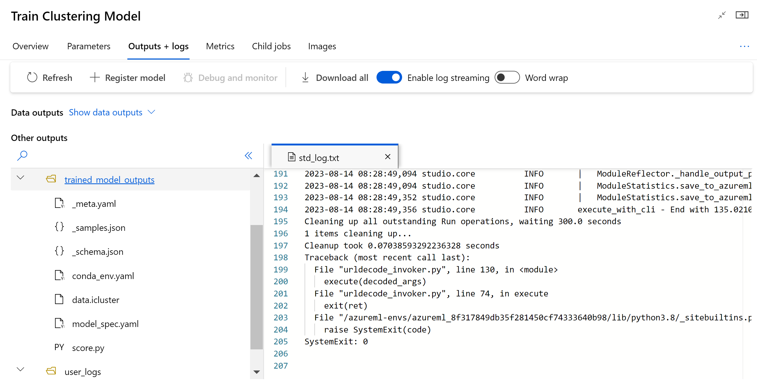Select the score.py file
Viewport: 757px width, 381px height.
(88, 348)
